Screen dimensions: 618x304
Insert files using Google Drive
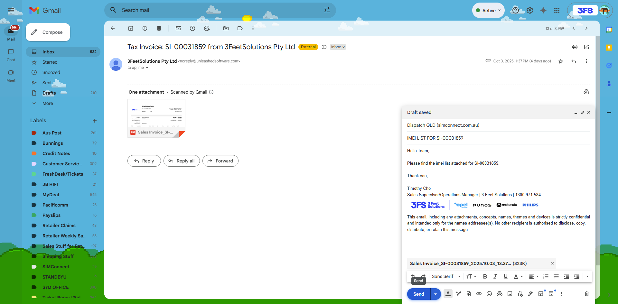coord(500,294)
